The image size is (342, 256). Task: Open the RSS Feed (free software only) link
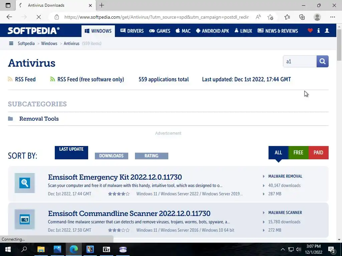click(91, 79)
